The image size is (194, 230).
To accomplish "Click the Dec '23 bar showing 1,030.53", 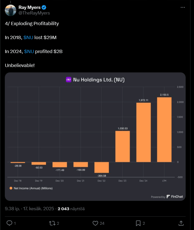I will [x=122, y=146].
